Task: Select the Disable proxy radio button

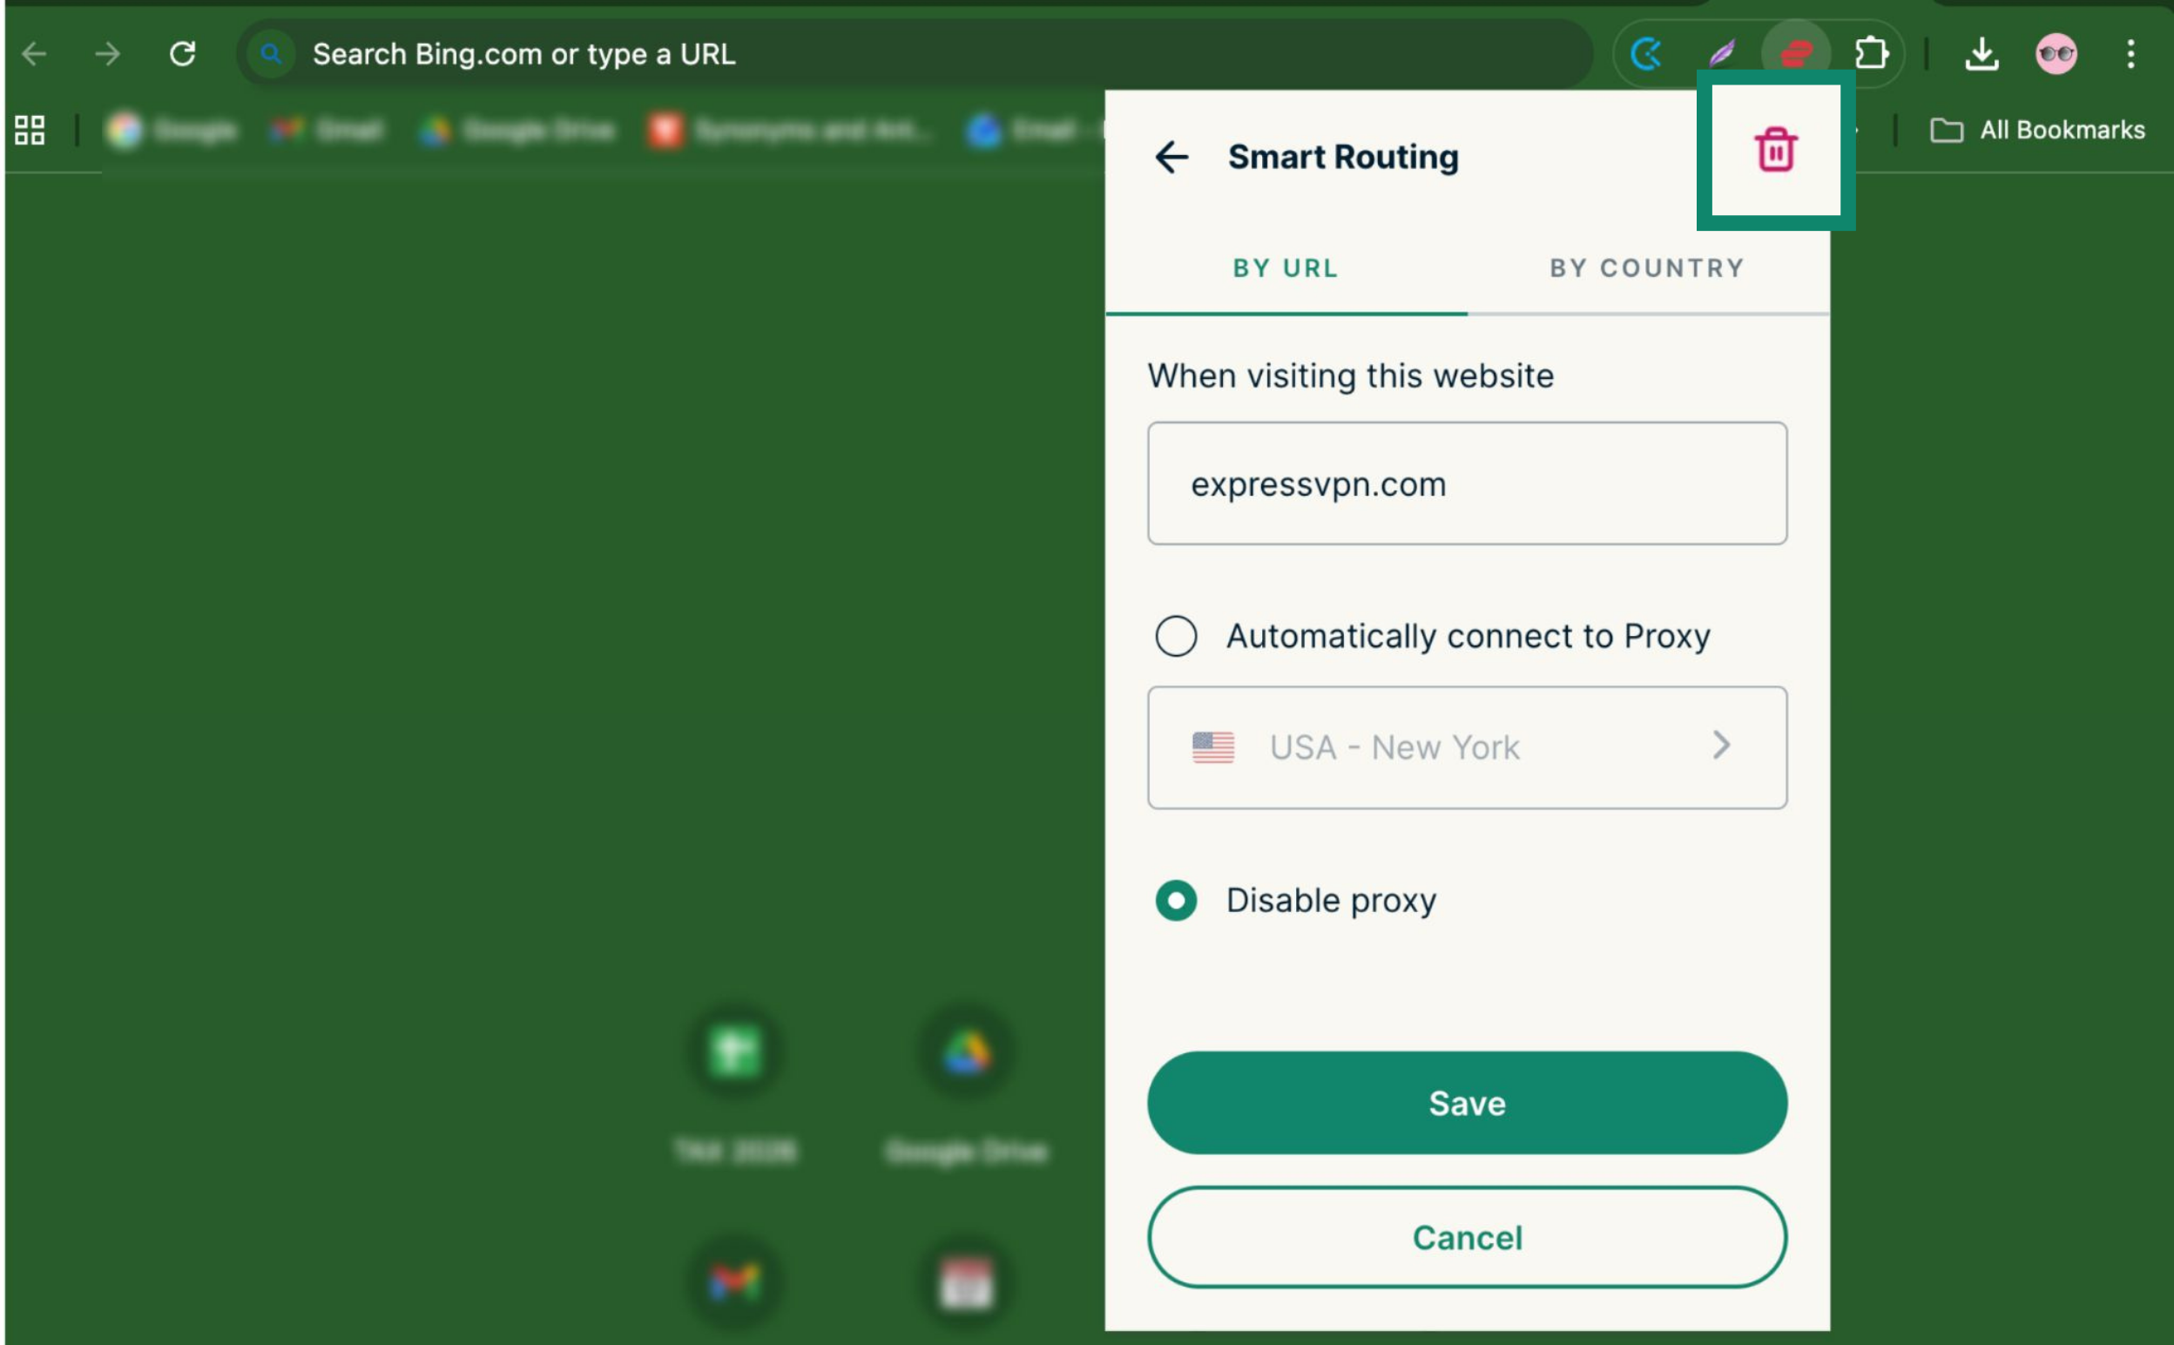Action: coord(1176,900)
